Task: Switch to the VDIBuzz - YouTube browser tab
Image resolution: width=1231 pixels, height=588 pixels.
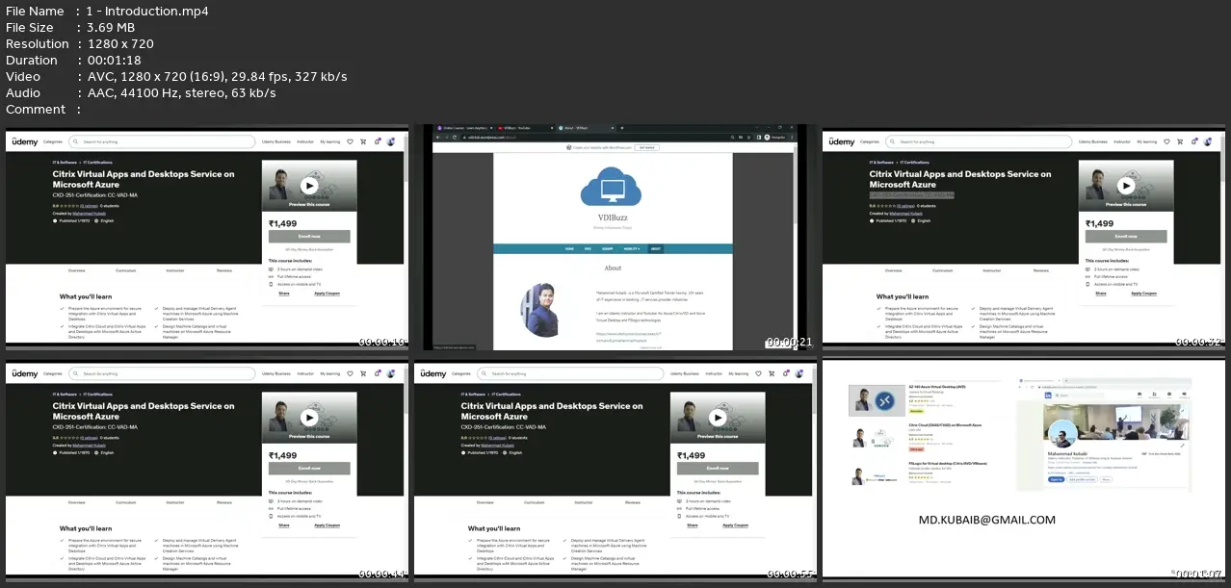Action: [525, 127]
